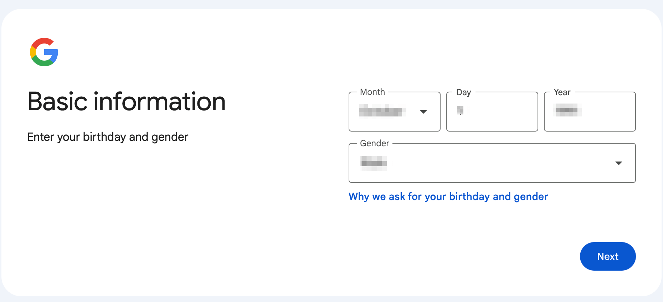
Task: Click the word 'gender' in the help link
Action: point(530,197)
